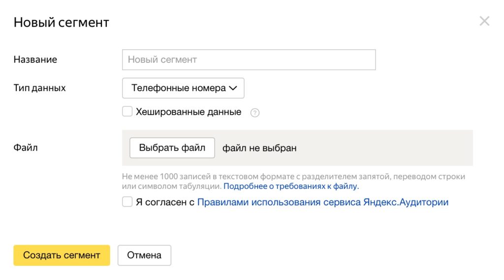Image resolution: width=504 pixels, height=280 pixels.
Task: Open the Правилами использования сервиса Яндекс.Аудитории link
Action: tap(322, 202)
